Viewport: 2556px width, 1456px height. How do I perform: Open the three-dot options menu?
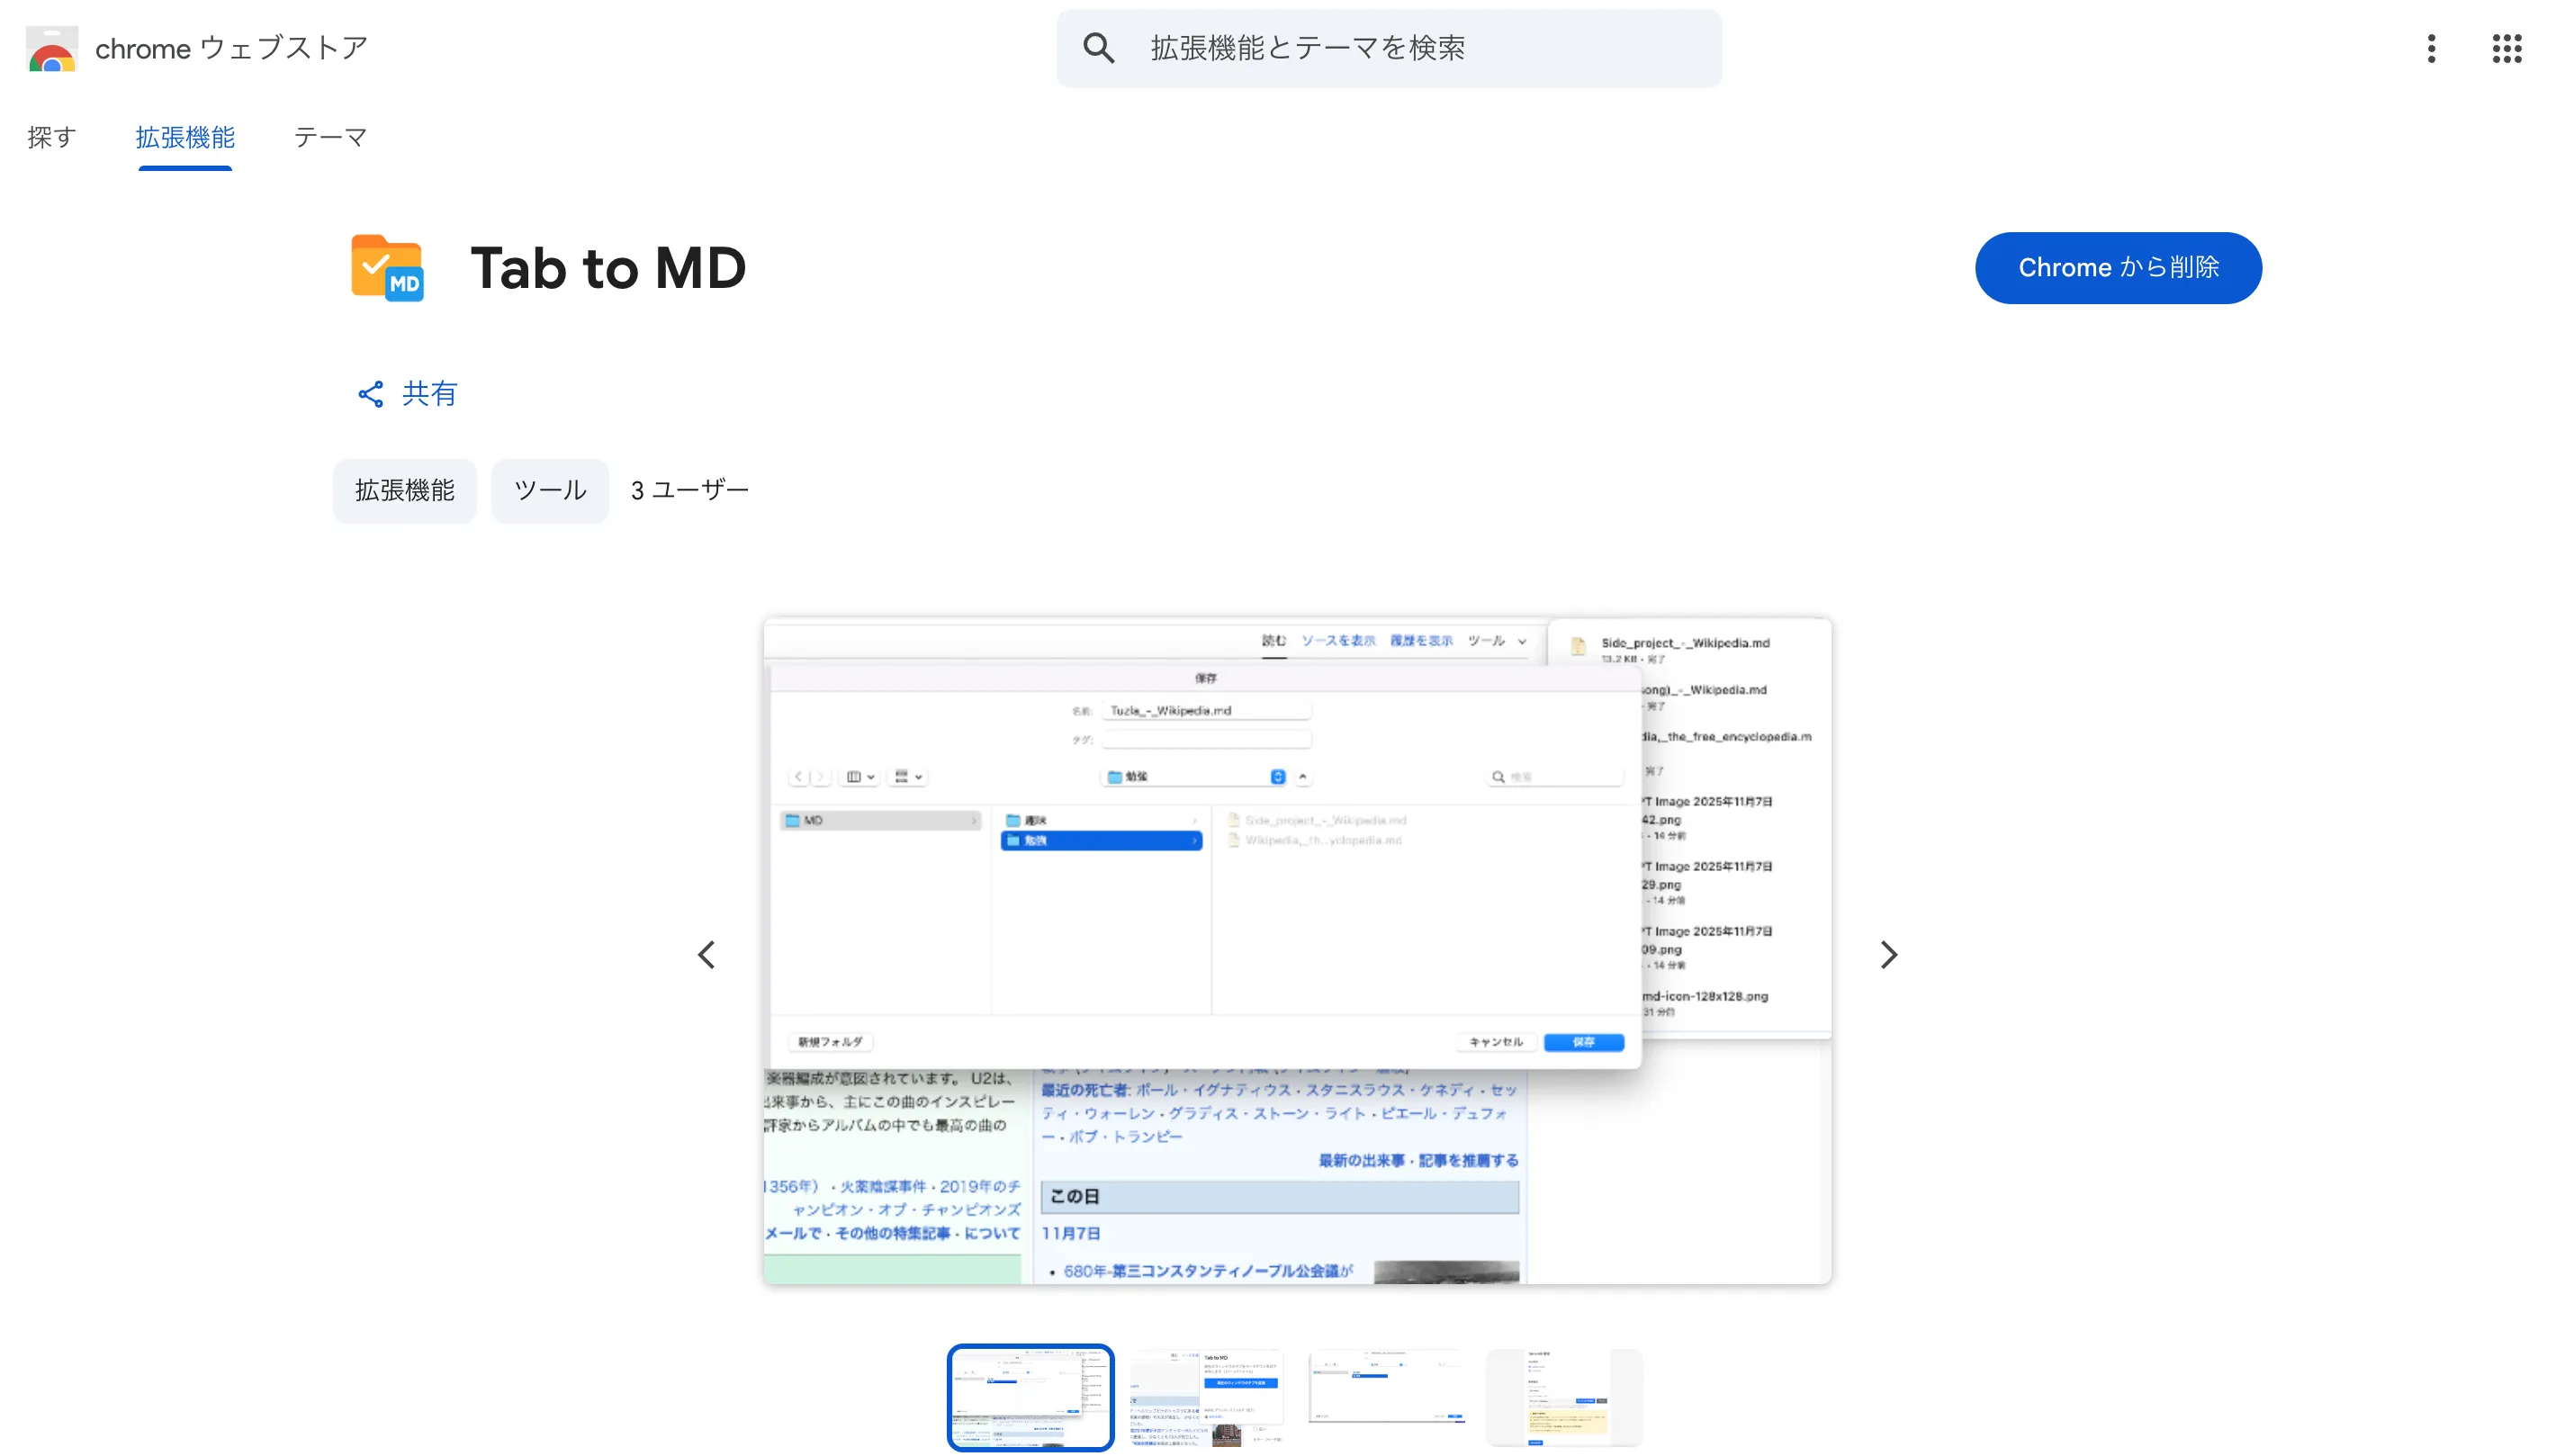[2431, 48]
